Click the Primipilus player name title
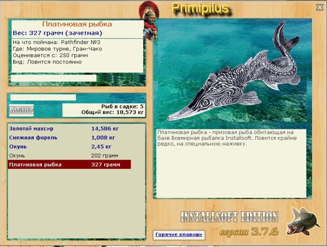 [200, 9]
